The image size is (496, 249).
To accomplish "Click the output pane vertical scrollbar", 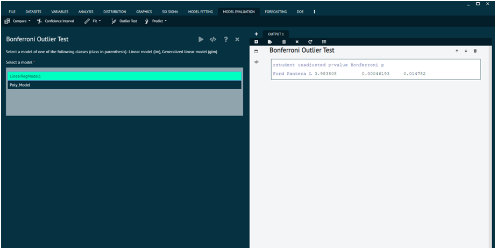I will 491,146.
